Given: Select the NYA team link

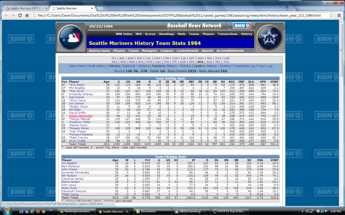Looking at the screenshot, I should click(x=140, y=62).
